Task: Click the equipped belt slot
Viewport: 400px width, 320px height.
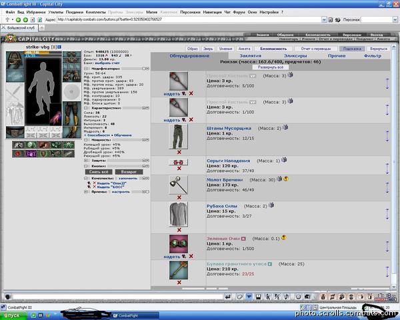Action: tap(15, 133)
